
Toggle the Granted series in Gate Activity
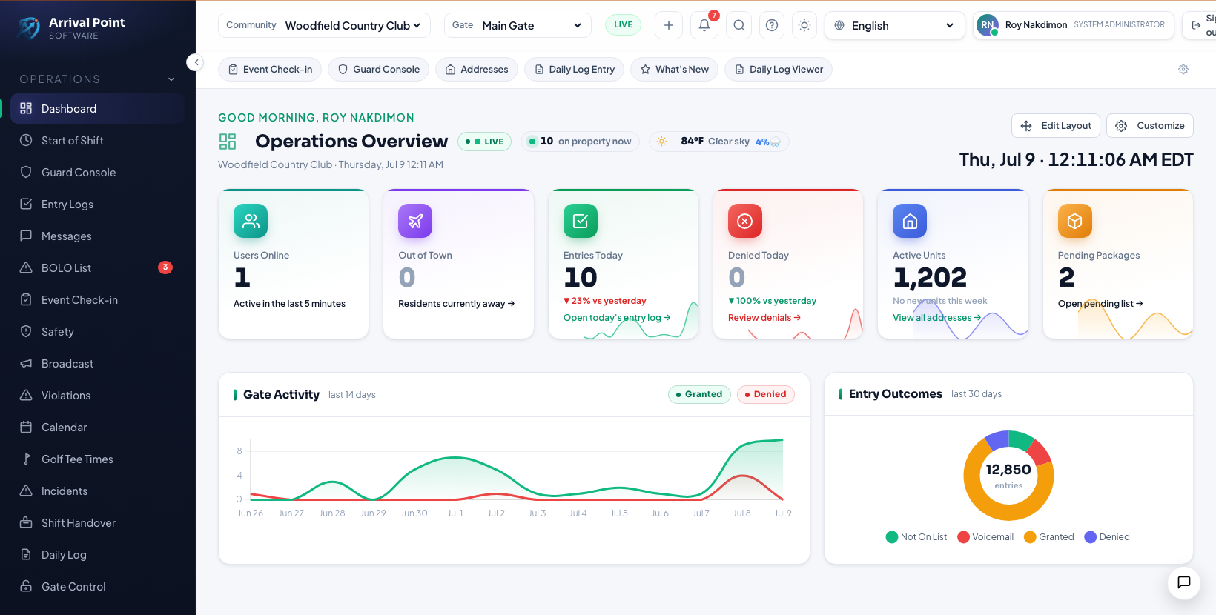tap(699, 394)
